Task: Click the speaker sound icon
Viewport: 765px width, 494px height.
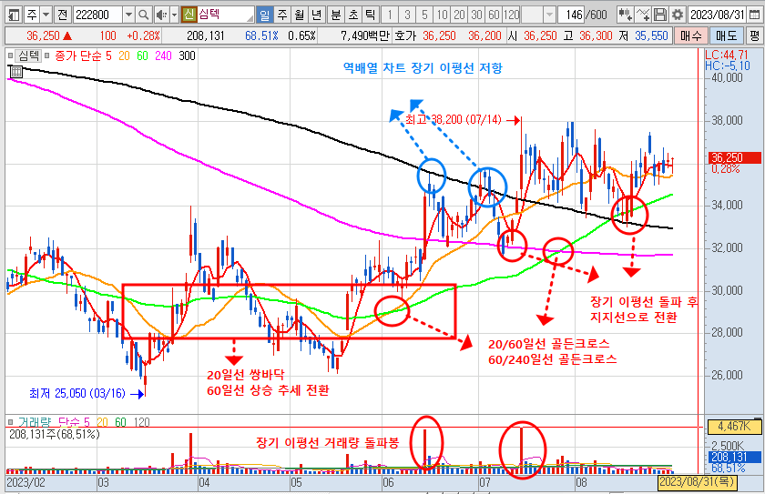Action: (x=161, y=15)
